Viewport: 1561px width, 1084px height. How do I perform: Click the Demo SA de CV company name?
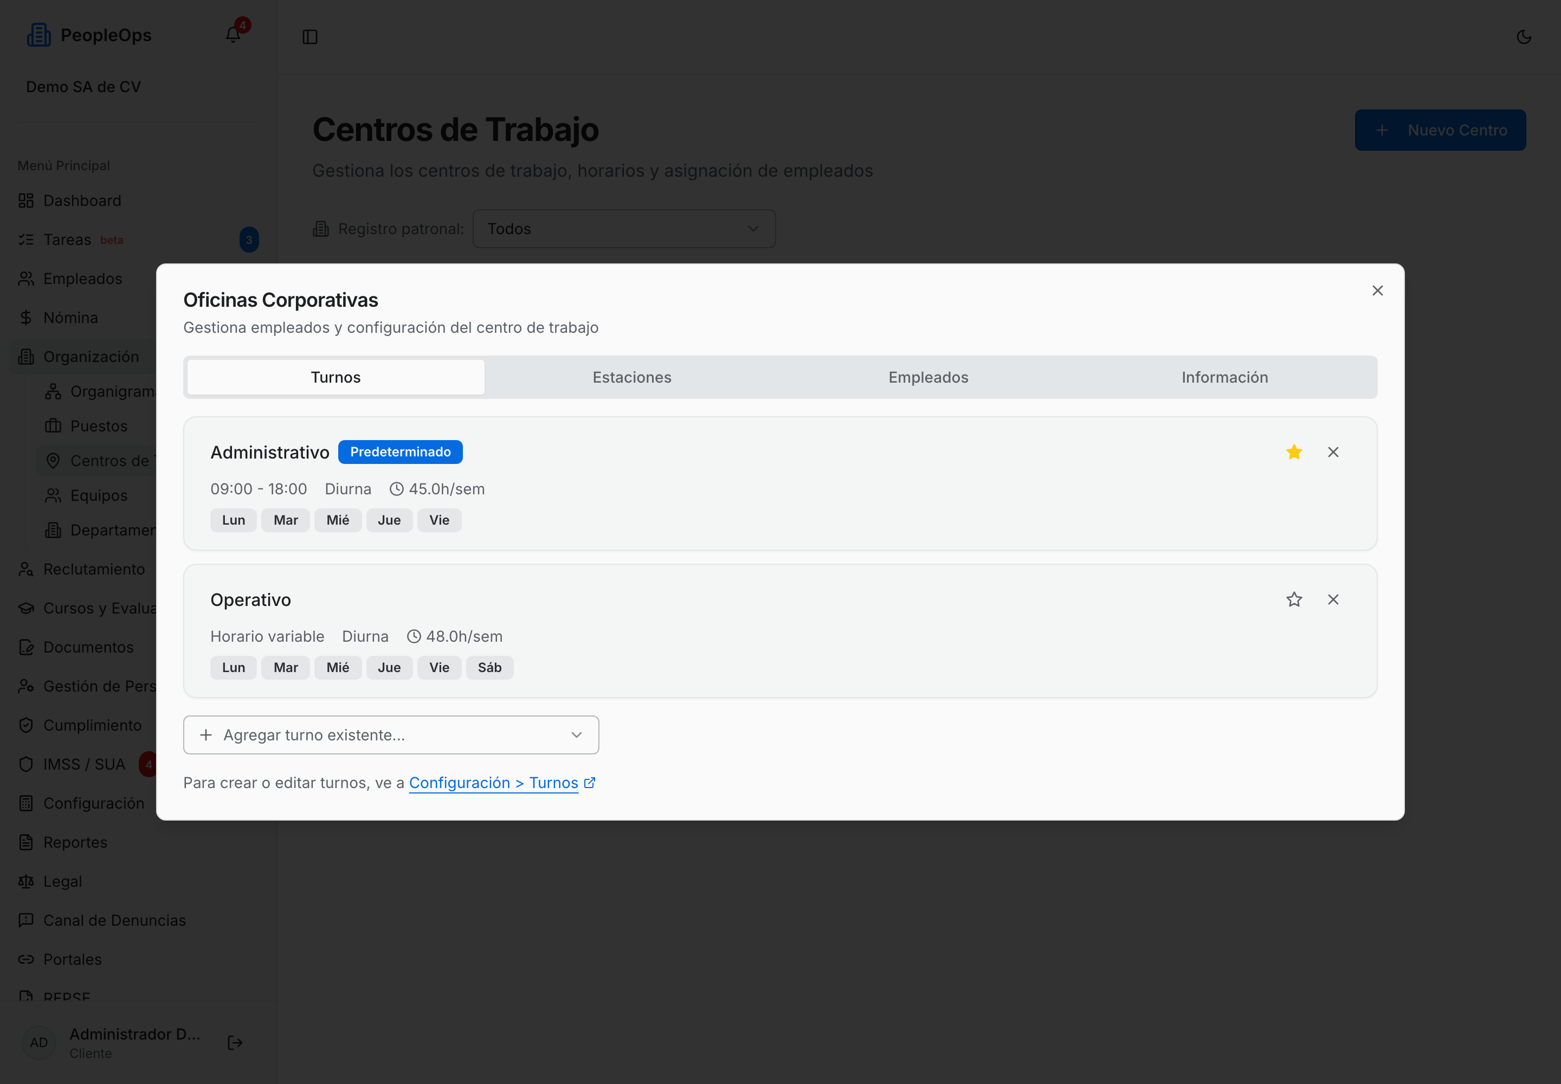[x=83, y=88]
